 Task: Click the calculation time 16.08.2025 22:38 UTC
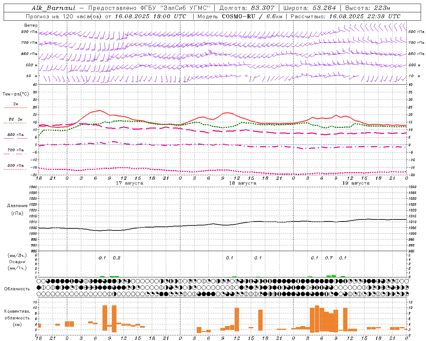[365, 16]
